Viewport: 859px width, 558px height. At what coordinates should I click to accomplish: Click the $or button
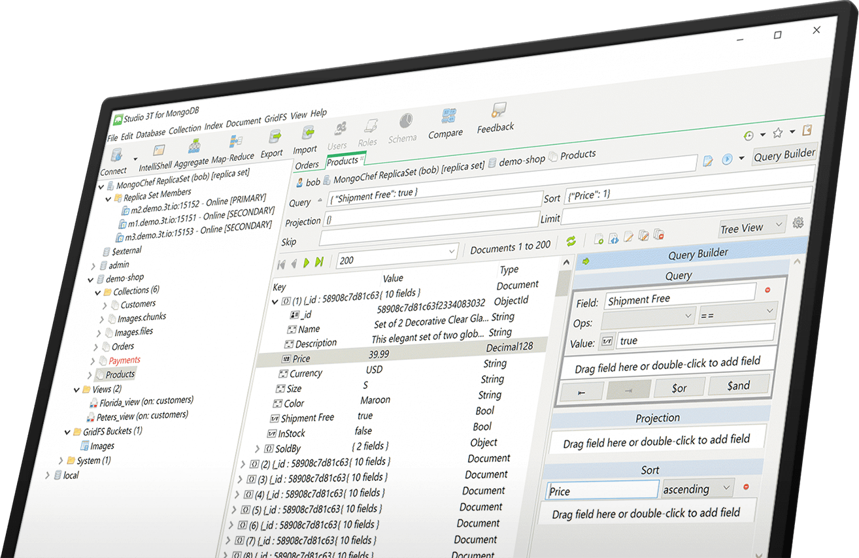[x=680, y=387]
